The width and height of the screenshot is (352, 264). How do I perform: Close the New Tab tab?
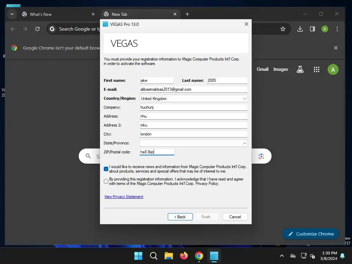point(175,14)
